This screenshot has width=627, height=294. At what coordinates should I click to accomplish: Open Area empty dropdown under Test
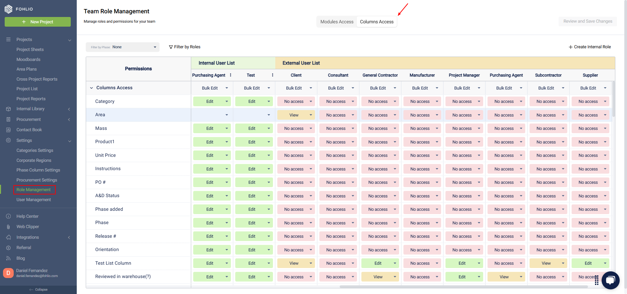tap(254, 115)
